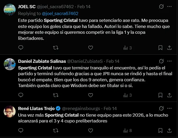Retweet René Llatas Trejo's post
This screenshot has width=178, height=138.
click(56, 130)
